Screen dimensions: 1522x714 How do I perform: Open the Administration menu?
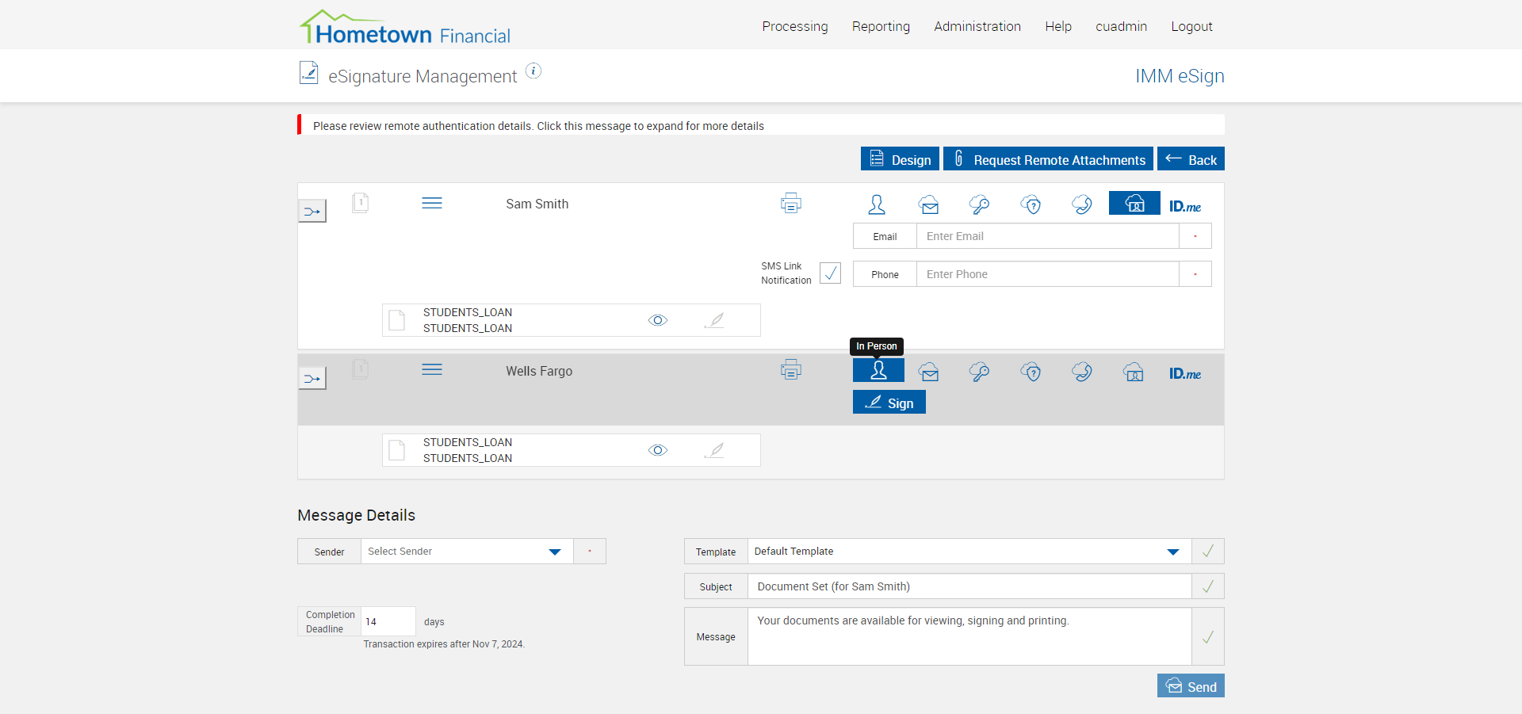tap(977, 26)
